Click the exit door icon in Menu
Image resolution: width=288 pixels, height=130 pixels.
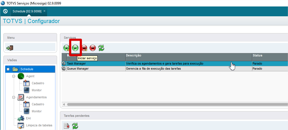(10, 48)
